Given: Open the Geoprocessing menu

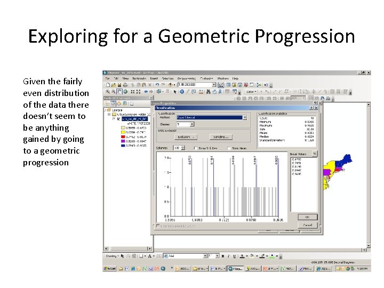Looking at the screenshot, I should pyautogui.click(x=187, y=78).
